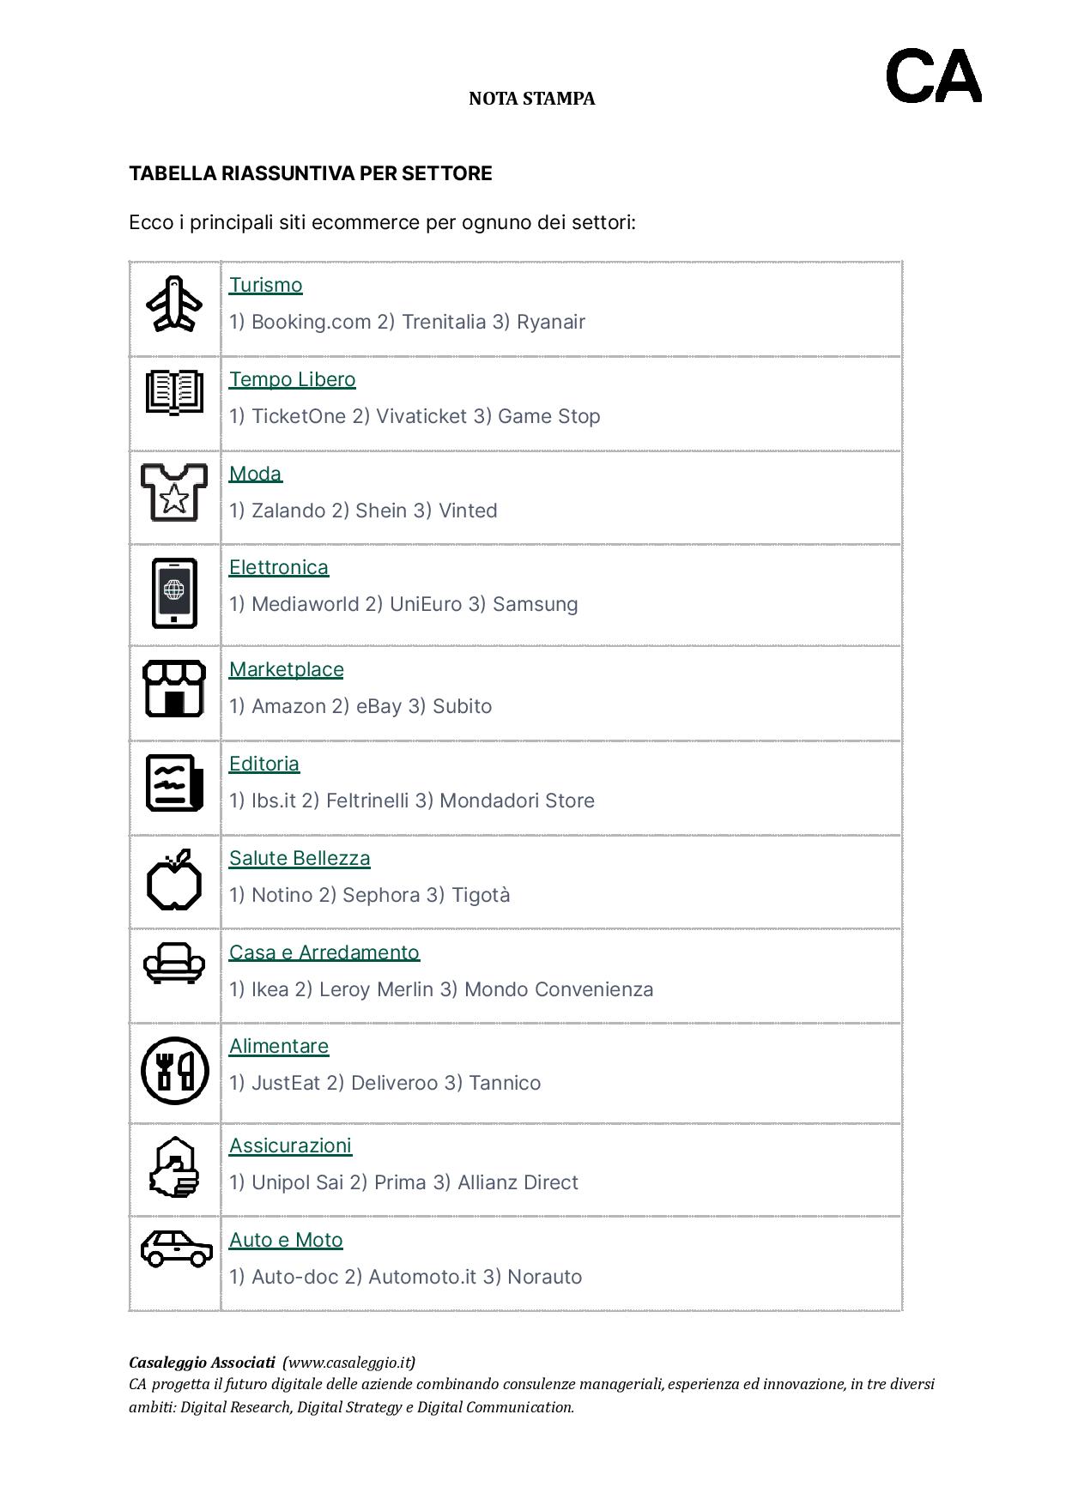
Task: Follow the Marketplace link
Action: click(x=287, y=669)
